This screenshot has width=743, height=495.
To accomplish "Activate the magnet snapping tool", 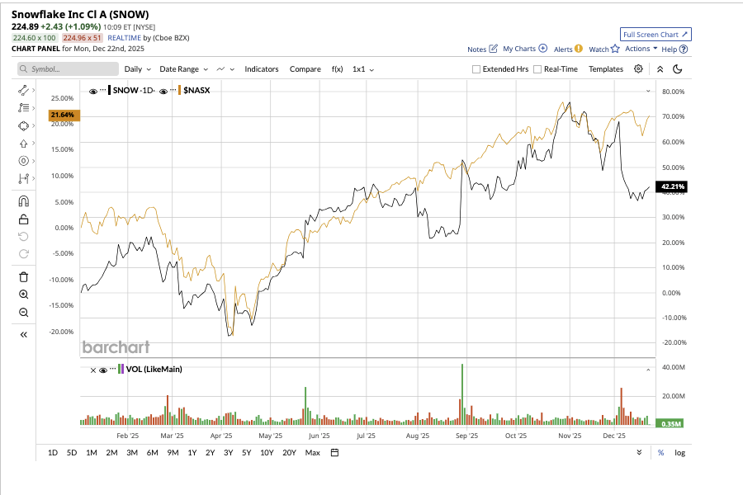I will [22, 200].
